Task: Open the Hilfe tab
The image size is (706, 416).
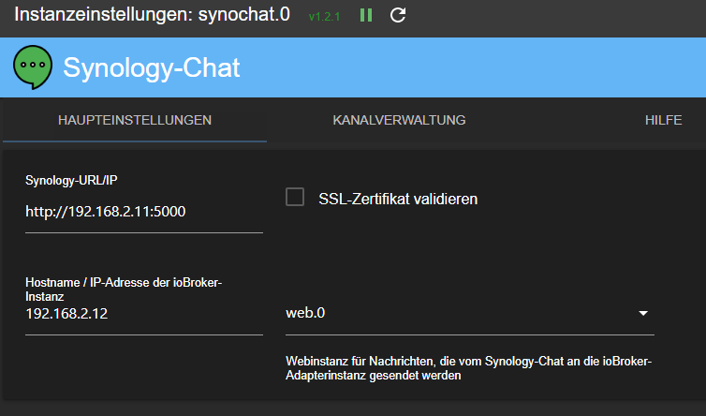Action: tap(662, 120)
